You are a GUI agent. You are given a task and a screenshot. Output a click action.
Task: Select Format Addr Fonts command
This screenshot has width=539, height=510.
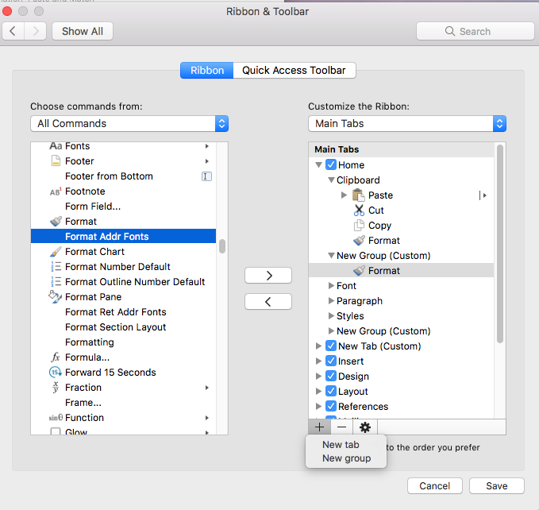point(123,236)
